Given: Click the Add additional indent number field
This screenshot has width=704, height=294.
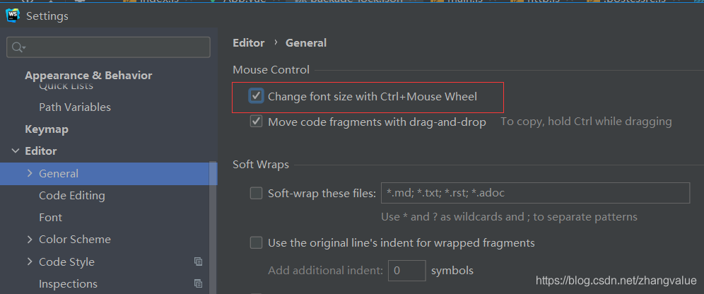Looking at the screenshot, I should [406, 271].
